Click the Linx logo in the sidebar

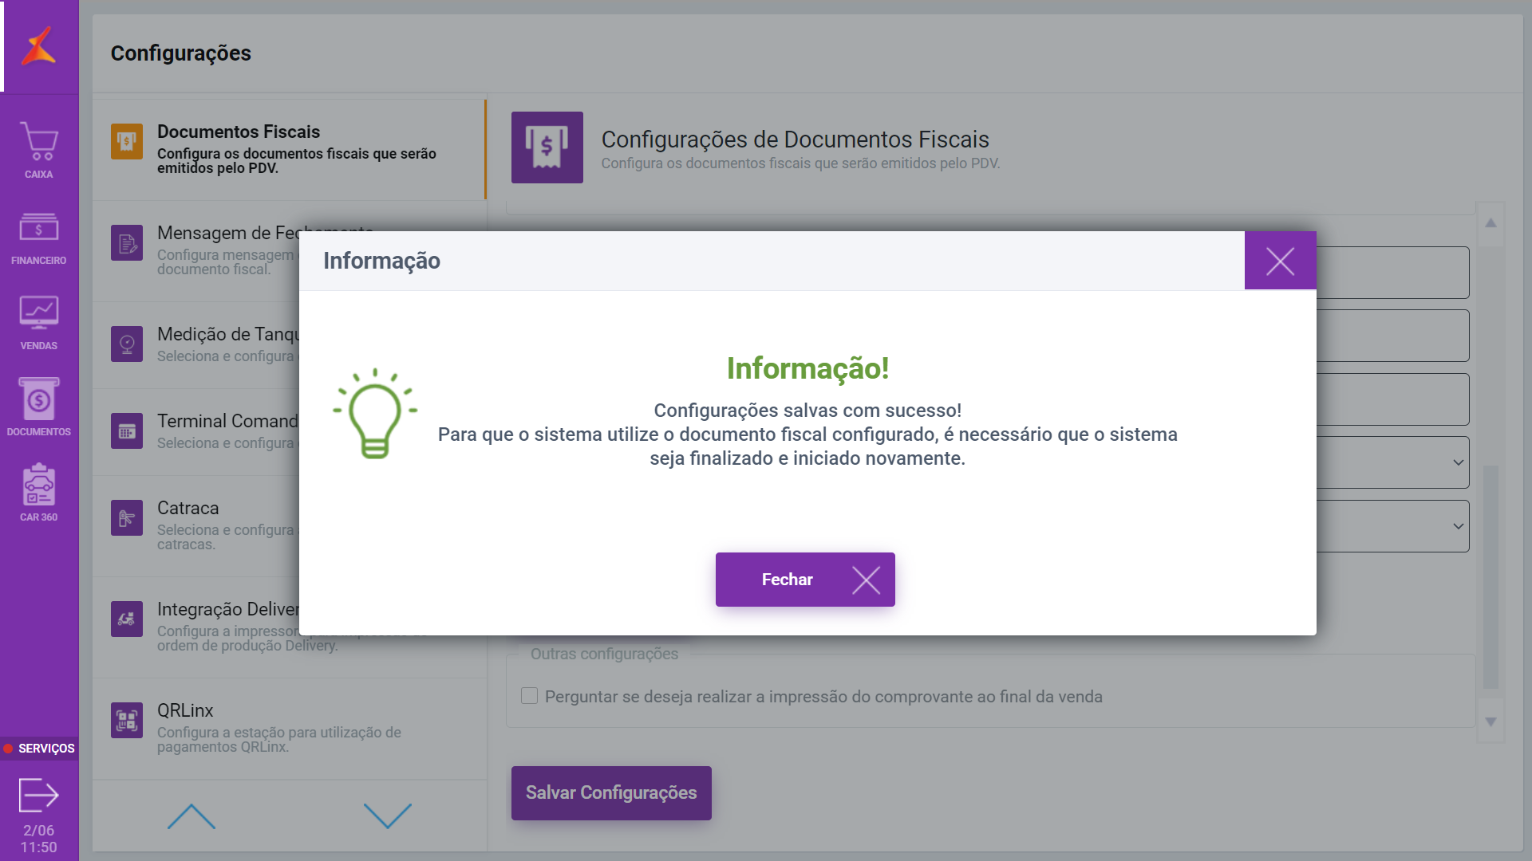pos(38,46)
